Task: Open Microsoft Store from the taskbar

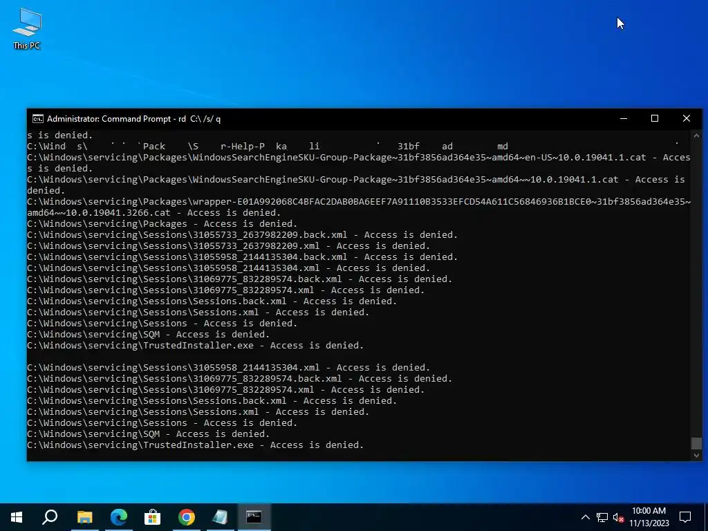Action: click(153, 517)
